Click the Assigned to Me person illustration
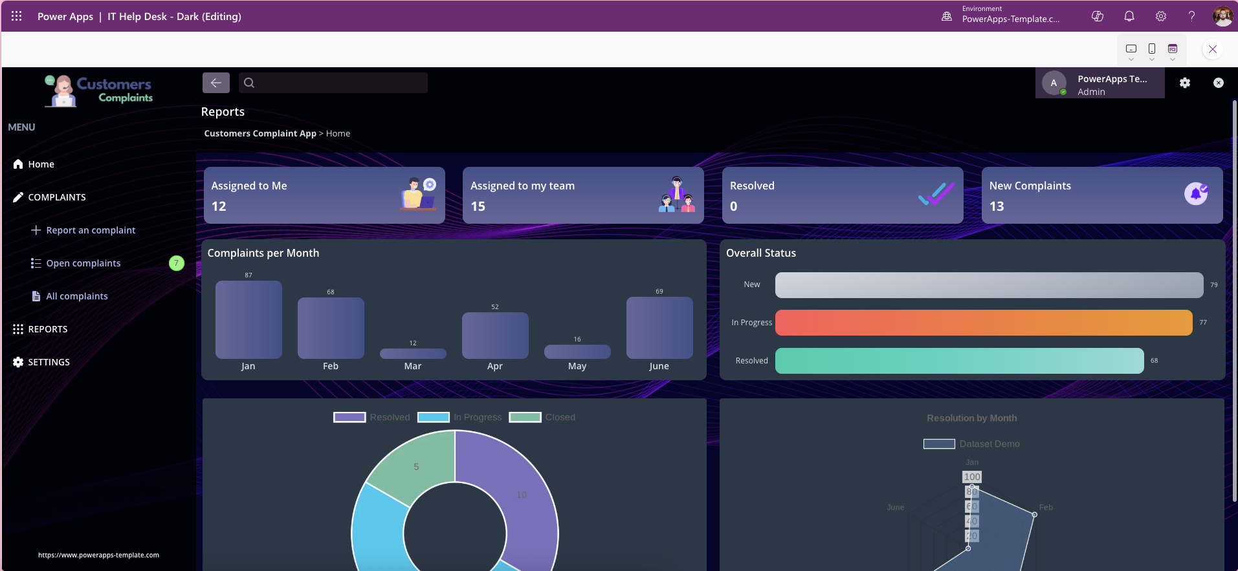The width and height of the screenshot is (1238, 571). 418,194
